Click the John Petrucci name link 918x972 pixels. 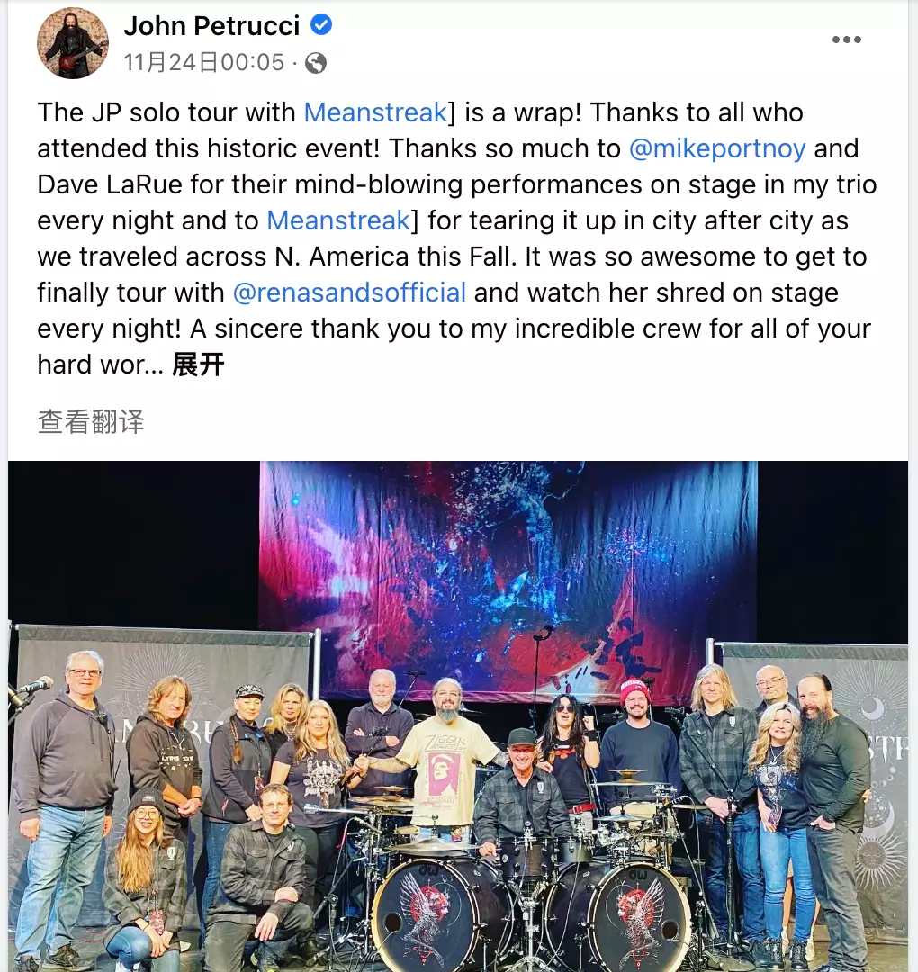point(211,25)
